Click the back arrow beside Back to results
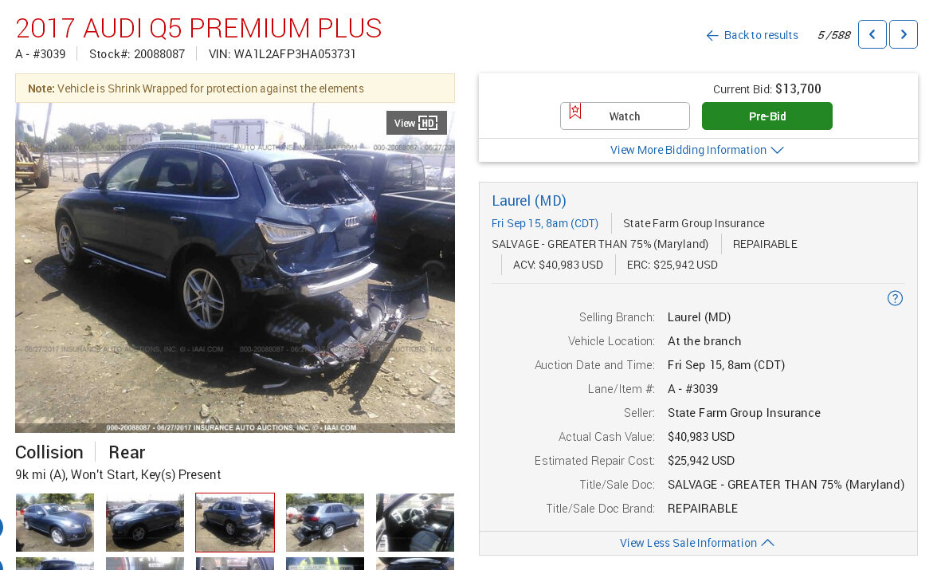 (x=712, y=35)
